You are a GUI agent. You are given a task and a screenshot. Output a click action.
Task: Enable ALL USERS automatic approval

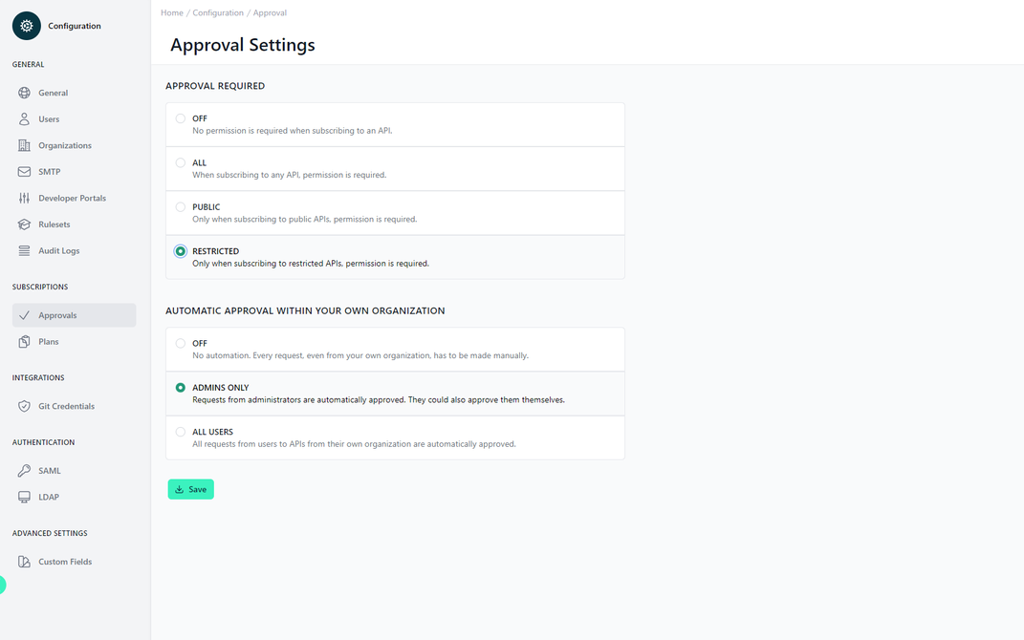point(180,431)
